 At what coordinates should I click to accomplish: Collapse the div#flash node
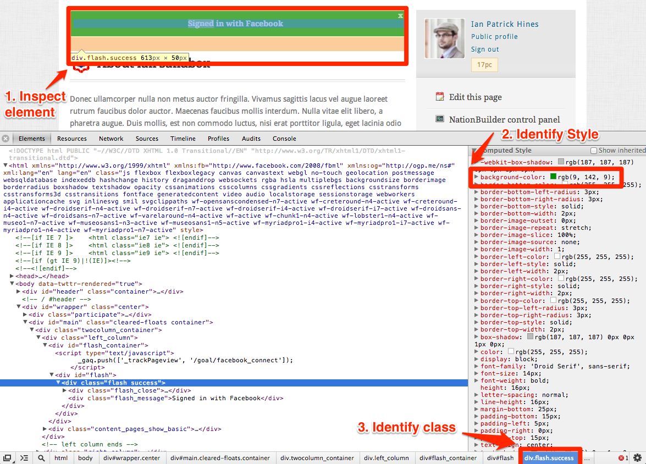[52, 374]
